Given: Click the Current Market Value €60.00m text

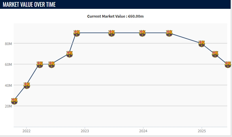Looking at the screenshot, I should 118,16.
